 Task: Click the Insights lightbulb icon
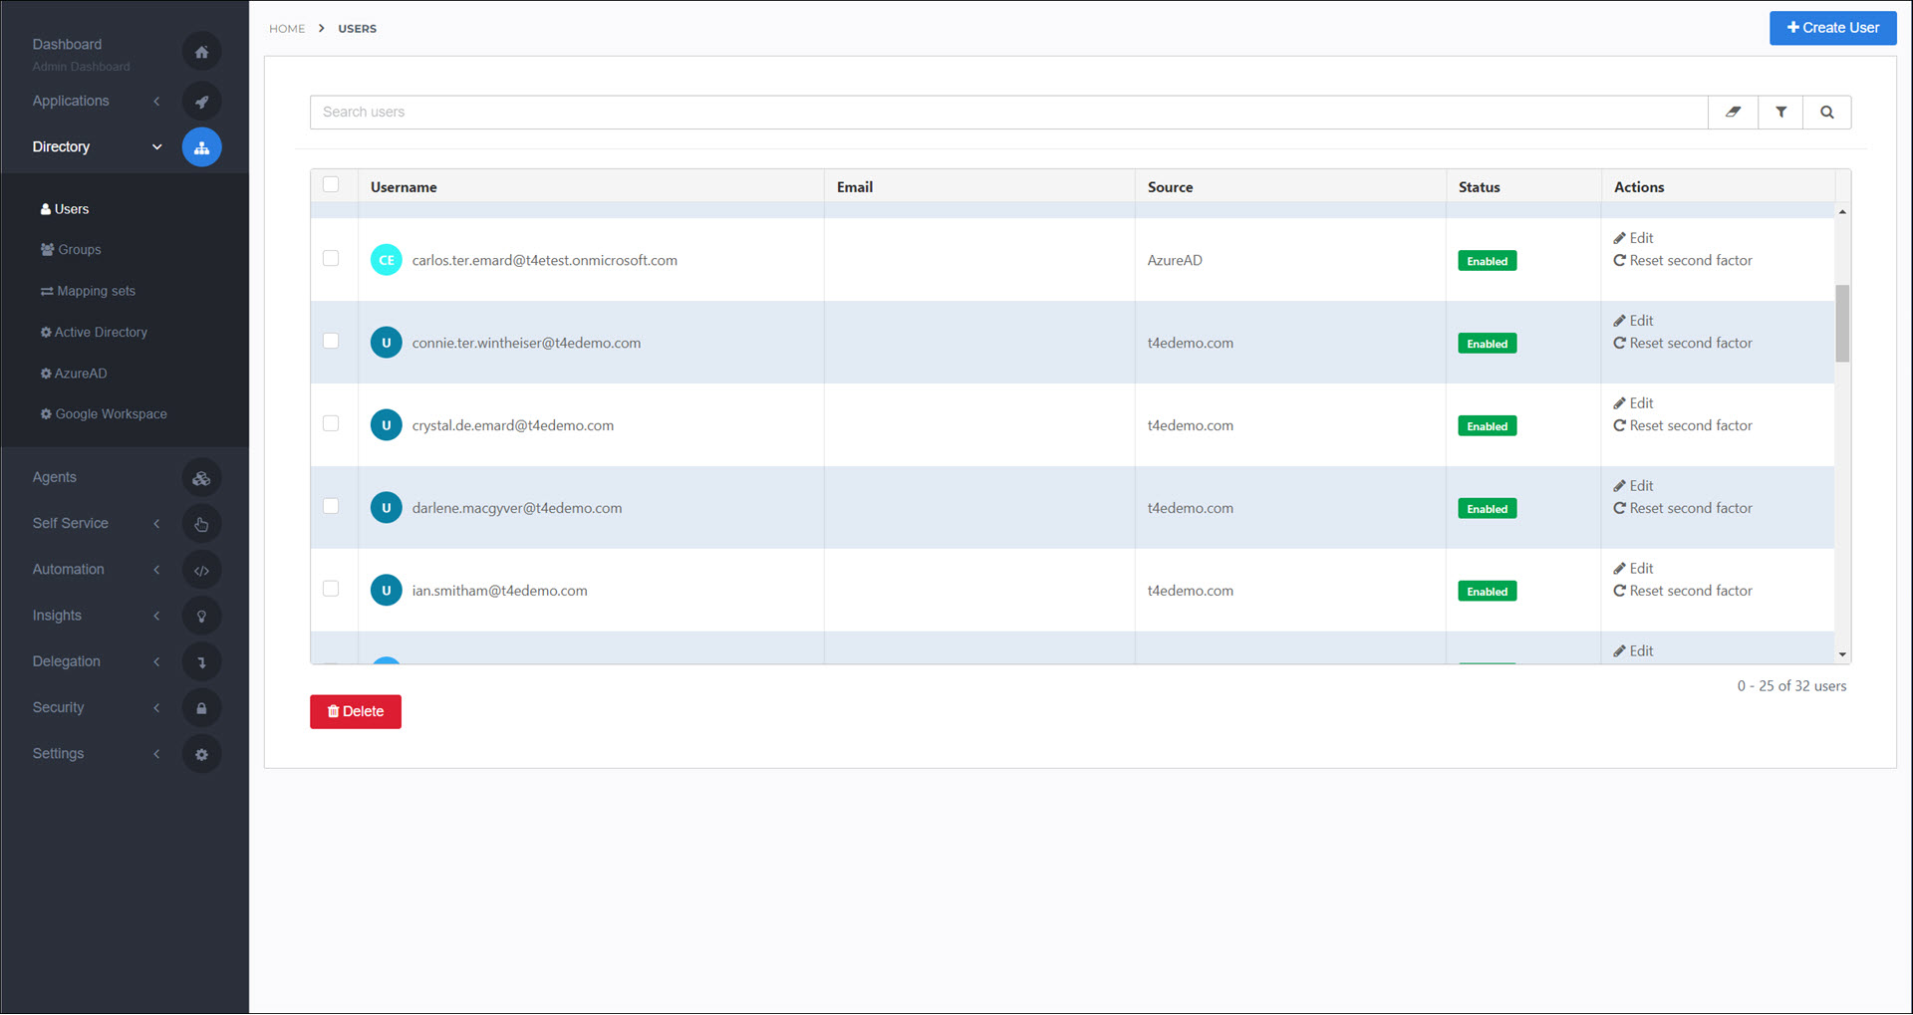point(201,617)
